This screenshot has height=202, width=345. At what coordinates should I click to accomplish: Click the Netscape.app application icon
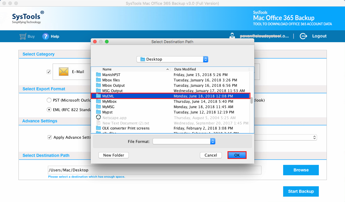click(98, 117)
